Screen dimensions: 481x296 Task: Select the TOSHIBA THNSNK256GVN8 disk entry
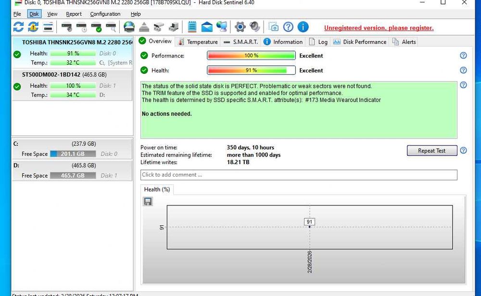(73, 52)
